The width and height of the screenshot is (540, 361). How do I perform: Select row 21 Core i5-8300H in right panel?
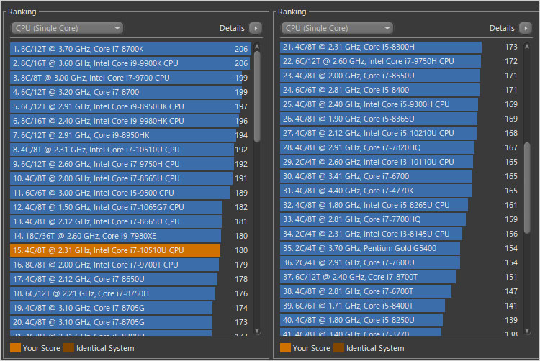click(x=400, y=47)
